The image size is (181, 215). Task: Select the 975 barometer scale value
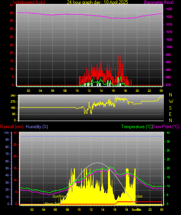click(x=168, y=85)
